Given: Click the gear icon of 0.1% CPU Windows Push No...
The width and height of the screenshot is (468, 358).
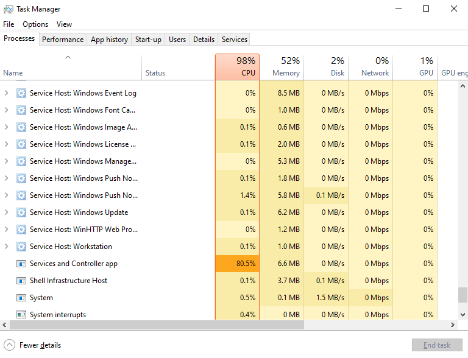Looking at the screenshot, I should click(x=21, y=178).
